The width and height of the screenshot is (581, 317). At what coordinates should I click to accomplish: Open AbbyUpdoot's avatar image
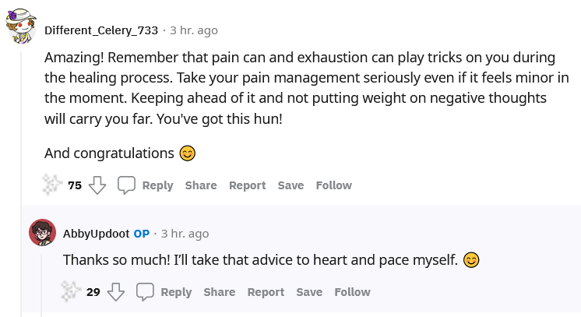43,232
